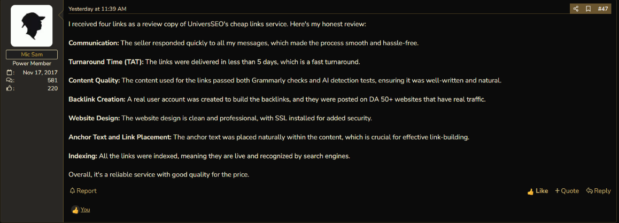This screenshot has height=223, width=619.
Task: Click the 581 messages count
Action: point(52,81)
